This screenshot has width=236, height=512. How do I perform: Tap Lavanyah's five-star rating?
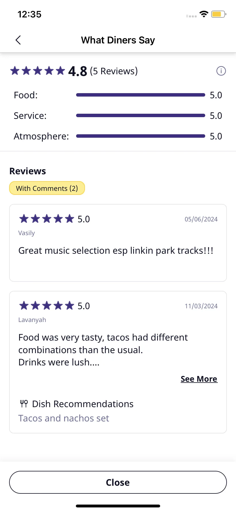[46, 306]
